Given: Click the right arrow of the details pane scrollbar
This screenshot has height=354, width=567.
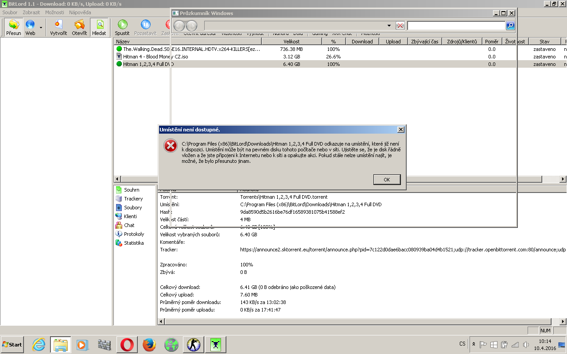Looking at the screenshot, I should point(563,321).
